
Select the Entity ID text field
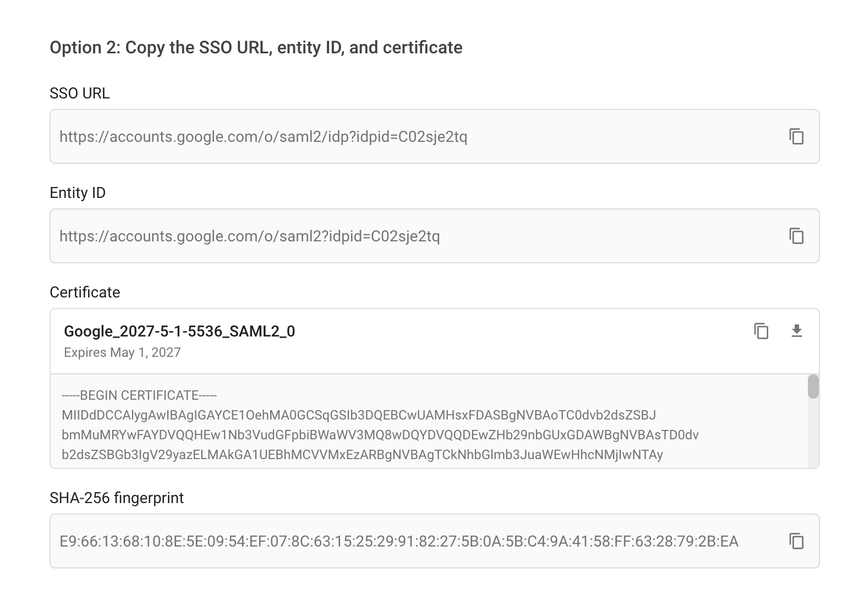[x=385, y=236]
